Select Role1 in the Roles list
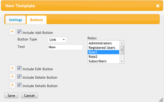The width and height of the screenshot is (164, 102). pyautogui.click(x=104, y=52)
